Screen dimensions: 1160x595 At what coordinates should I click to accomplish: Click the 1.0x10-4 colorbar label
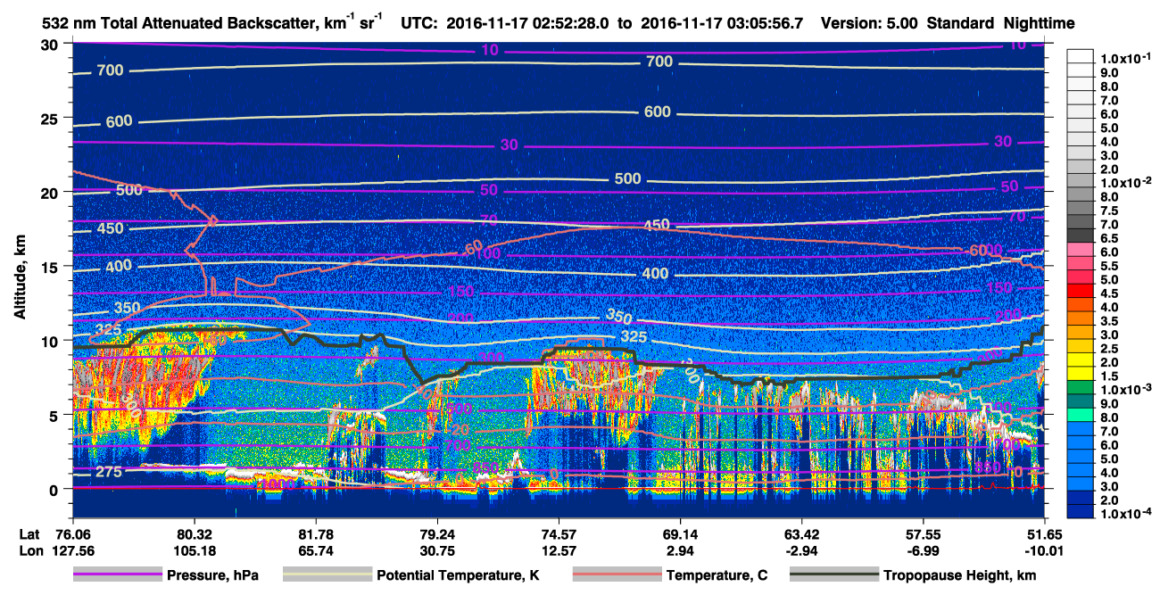pyautogui.click(x=1126, y=514)
